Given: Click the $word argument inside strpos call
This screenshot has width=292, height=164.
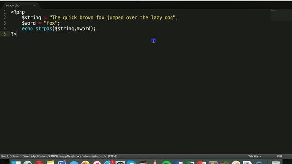Looking at the screenshot, I should pyautogui.click(x=83, y=28).
